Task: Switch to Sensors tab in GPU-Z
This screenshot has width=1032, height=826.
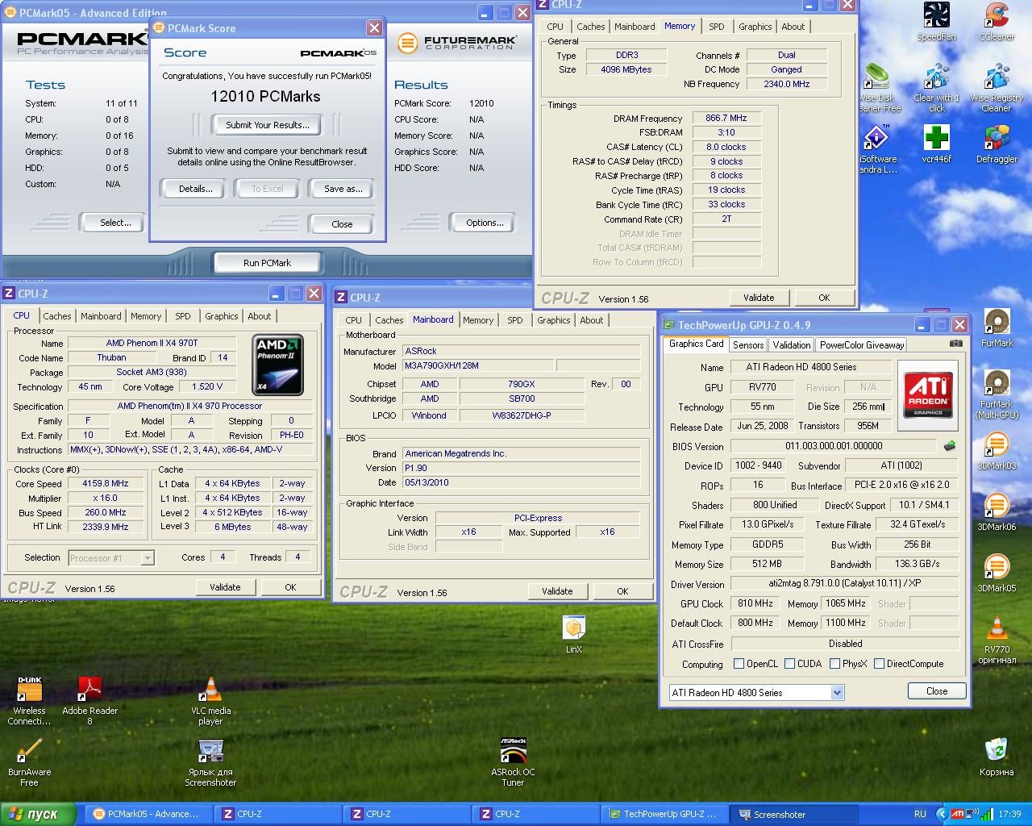Action: 748,345
